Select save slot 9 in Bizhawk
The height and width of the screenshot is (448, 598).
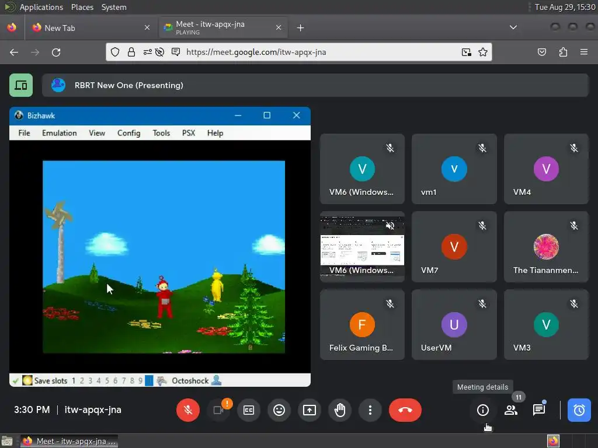click(x=140, y=380)
